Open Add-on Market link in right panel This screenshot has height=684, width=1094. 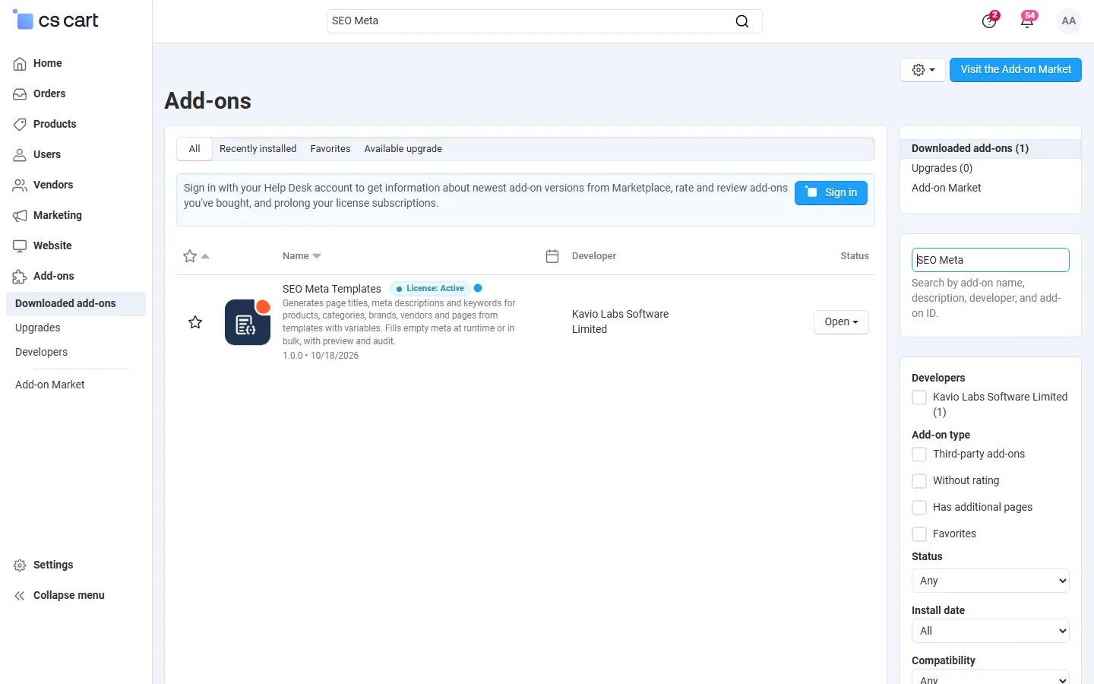click(x=947, y=188)
